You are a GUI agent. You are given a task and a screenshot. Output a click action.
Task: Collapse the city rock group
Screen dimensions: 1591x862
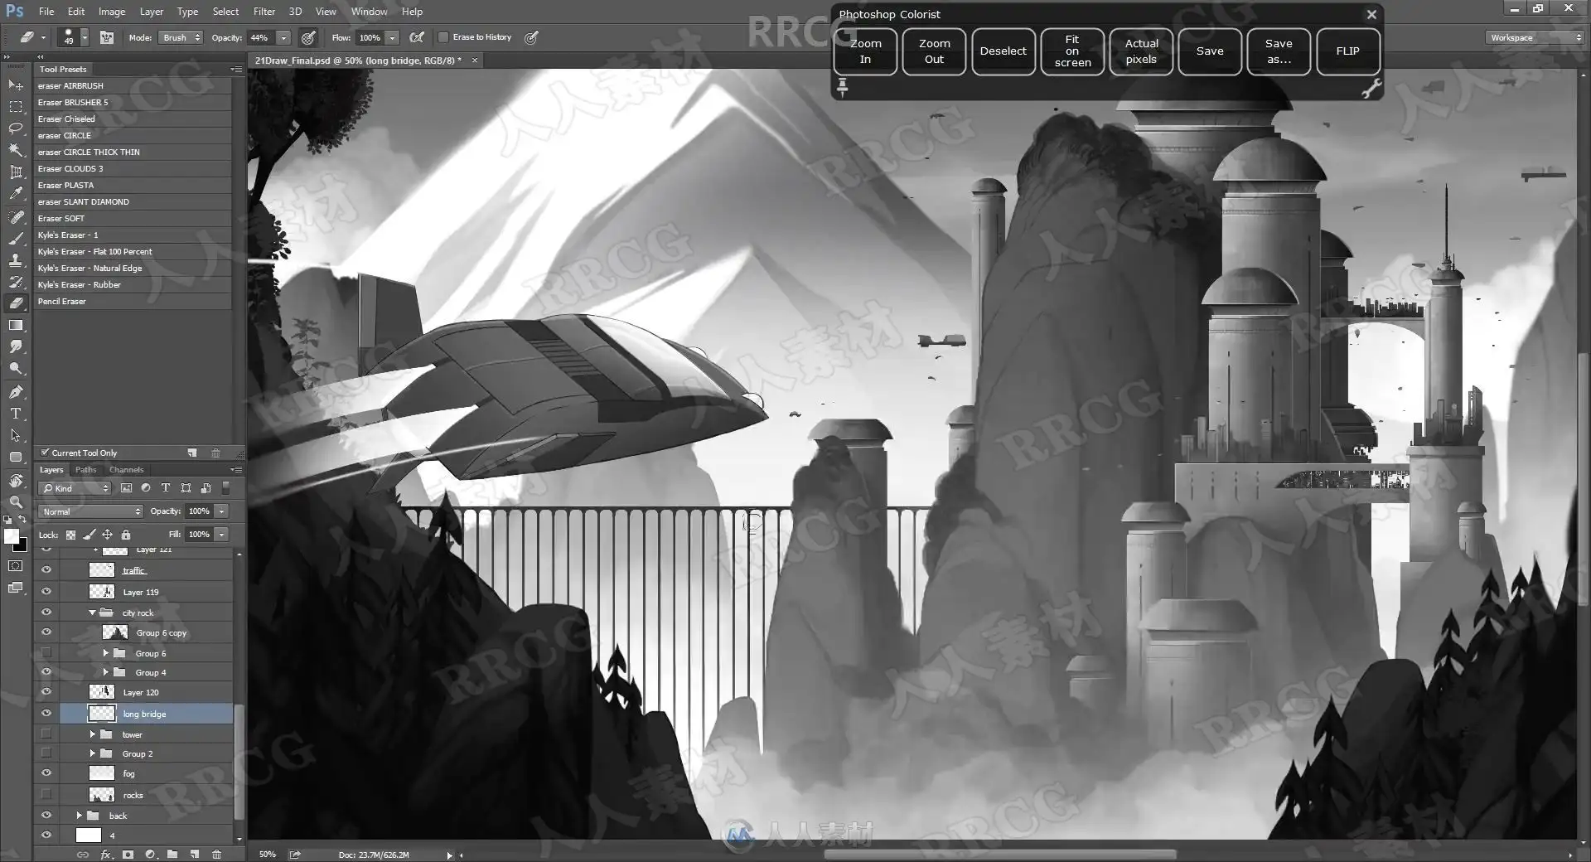[x=92, y=613]
